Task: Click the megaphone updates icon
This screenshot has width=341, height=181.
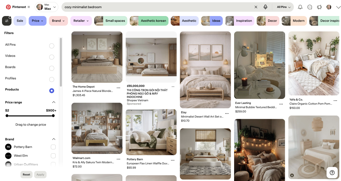Action: pos(319,7)
